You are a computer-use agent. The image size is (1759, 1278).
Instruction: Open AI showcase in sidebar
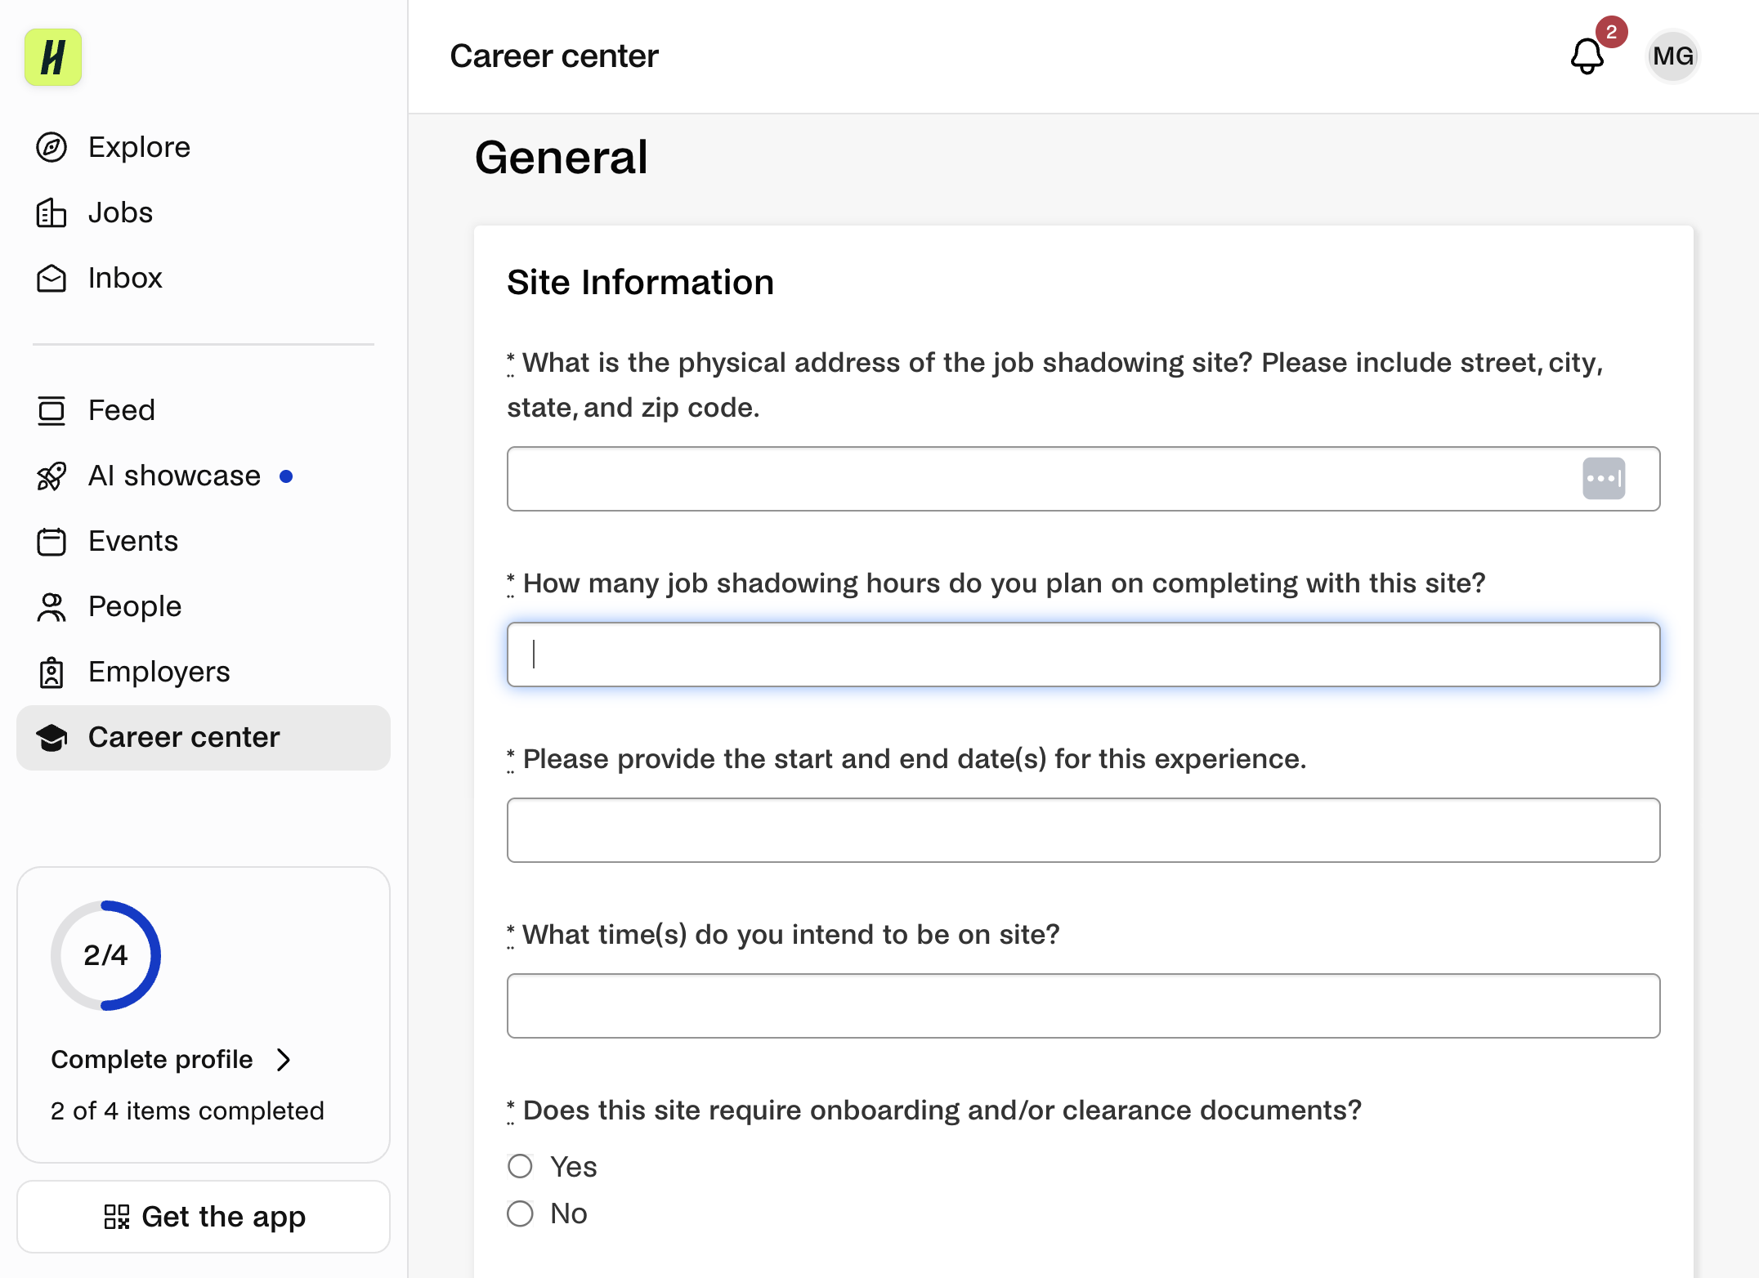pyautogui.click(x=204, y=476)
